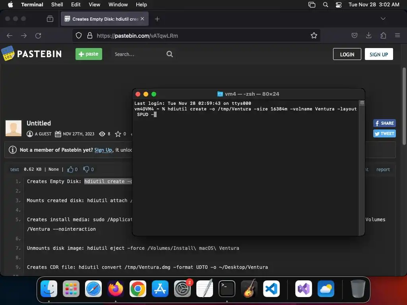Open the Pocket save icon
Image resolution: width=407 pixels, height=305 pixels.
coord(354,35)
